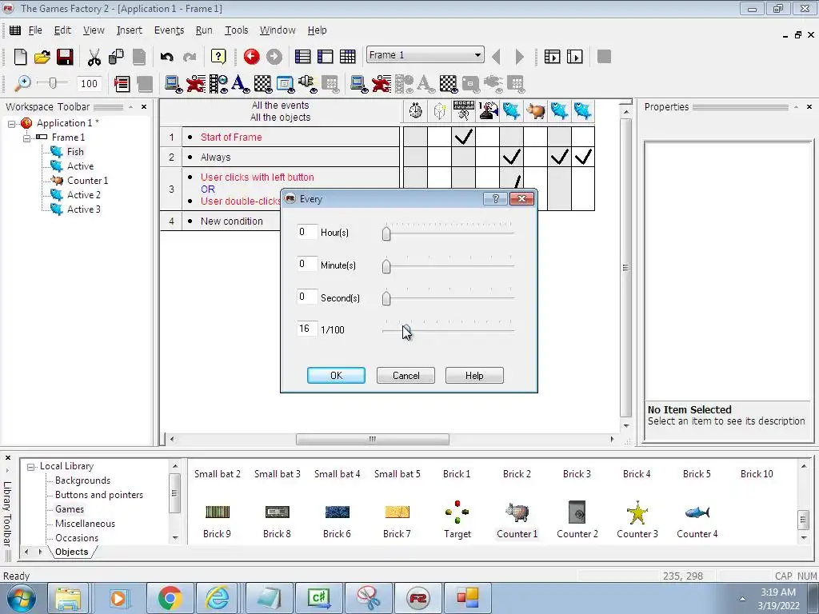Click the pig Counter column icon
Viewport: 819px width, 614px height.
(x=535, y=110)
